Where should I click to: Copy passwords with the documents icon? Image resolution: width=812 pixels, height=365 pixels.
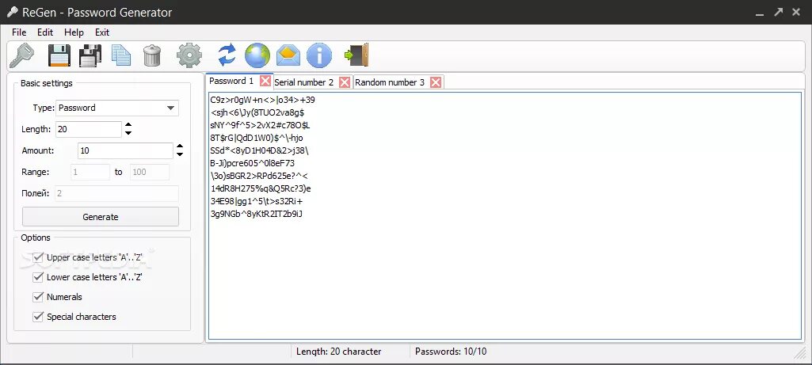point(121,55)
